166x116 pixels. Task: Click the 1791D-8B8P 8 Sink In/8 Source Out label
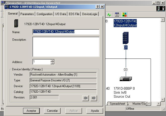tap(124, 92)
